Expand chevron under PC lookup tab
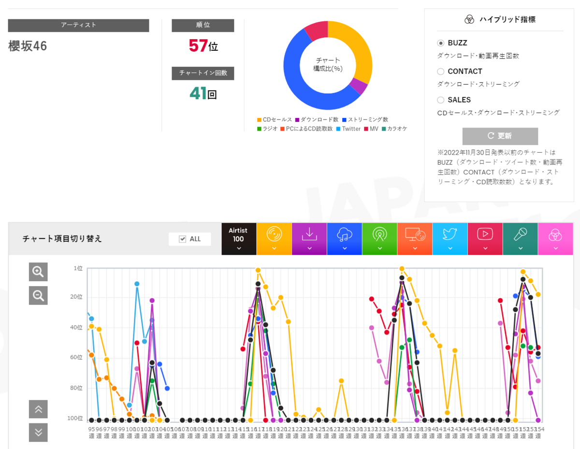Image resolution: width=580 pixels, height=449 pixels. tap(415, 248)
